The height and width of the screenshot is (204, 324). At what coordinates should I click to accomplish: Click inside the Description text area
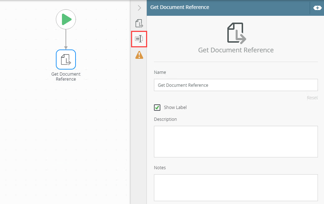click(236, 141)
